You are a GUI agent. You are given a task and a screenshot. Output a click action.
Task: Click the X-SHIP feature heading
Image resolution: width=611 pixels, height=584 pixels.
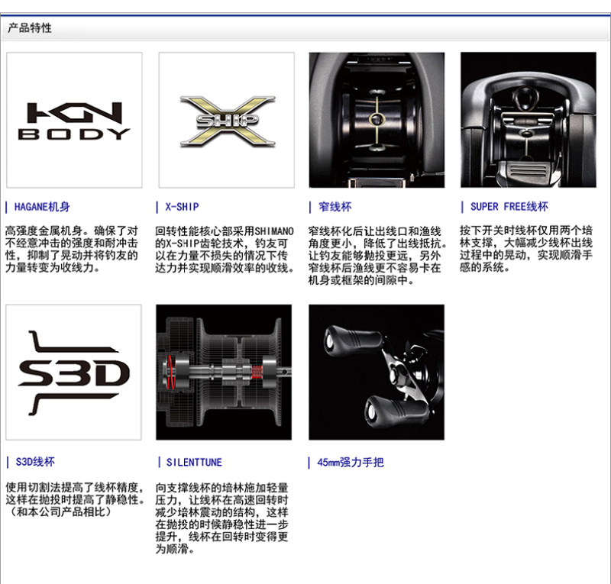184,207
